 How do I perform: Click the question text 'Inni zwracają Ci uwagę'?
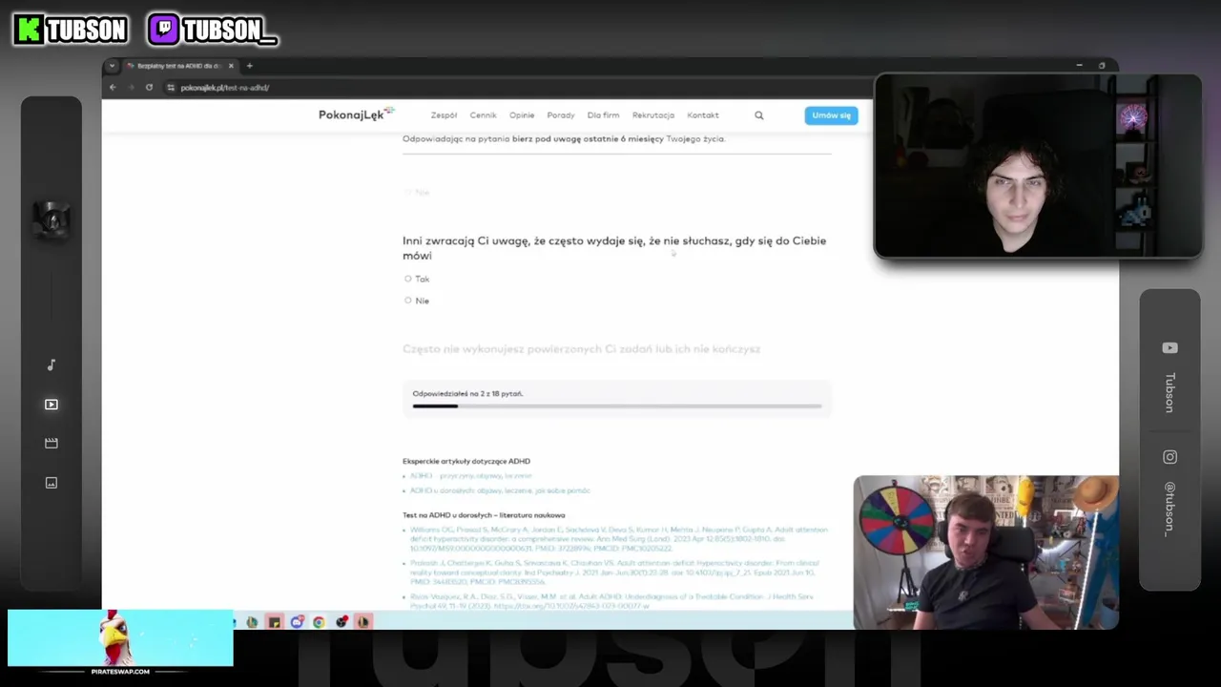click(614, 248)
